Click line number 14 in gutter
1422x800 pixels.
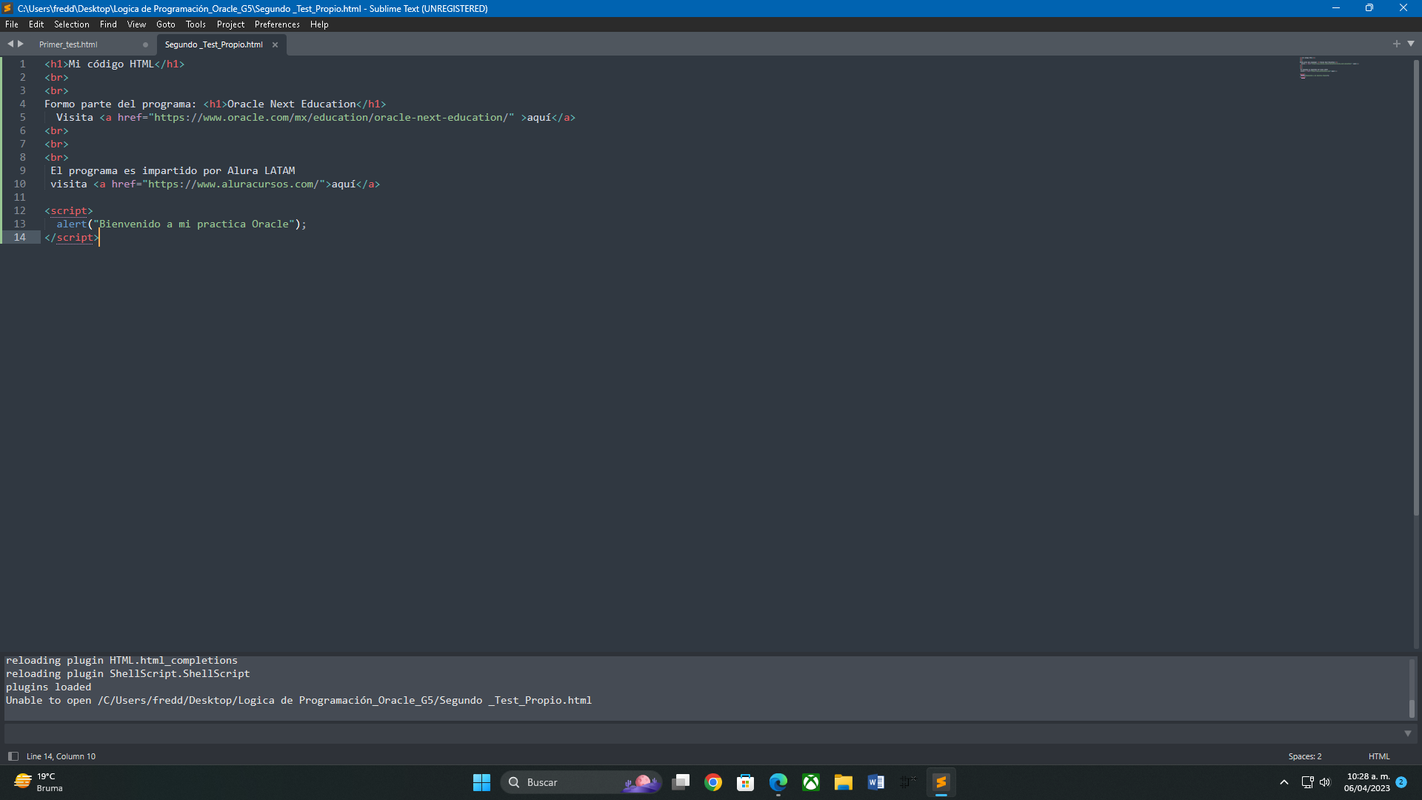click(x=19, y=237)
